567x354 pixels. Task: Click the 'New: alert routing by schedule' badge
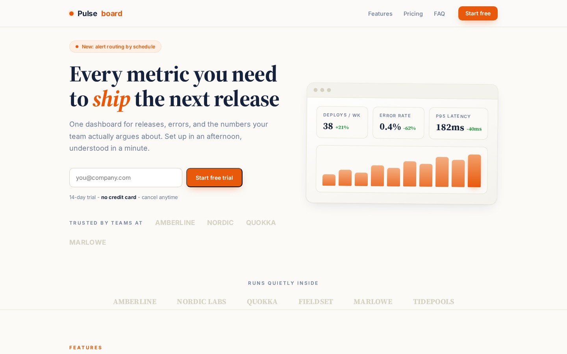pyautogui.click(x=115, y=46)
